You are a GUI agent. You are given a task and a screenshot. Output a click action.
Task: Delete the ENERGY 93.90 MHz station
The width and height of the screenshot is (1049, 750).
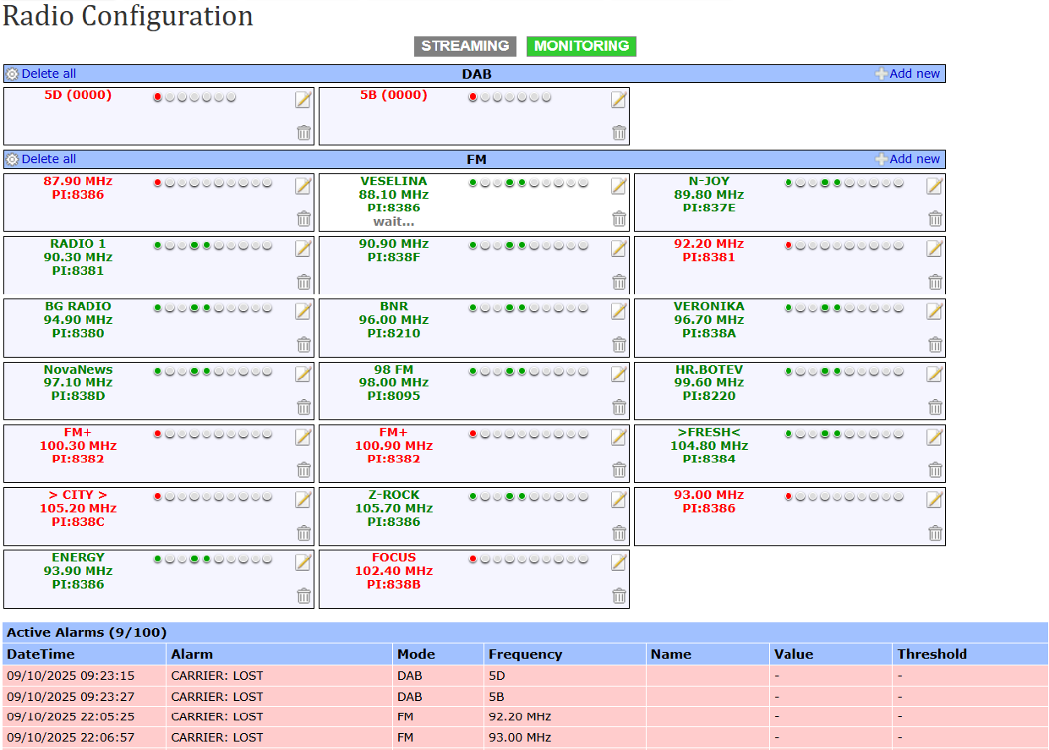pyautogui.click(x=304, y=595)
